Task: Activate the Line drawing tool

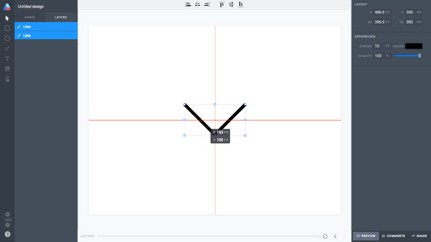Action: click(7, 48)
